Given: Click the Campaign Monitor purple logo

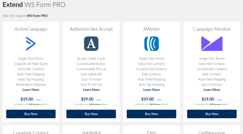Looking at the screenshot, I should tap(212, 43).
